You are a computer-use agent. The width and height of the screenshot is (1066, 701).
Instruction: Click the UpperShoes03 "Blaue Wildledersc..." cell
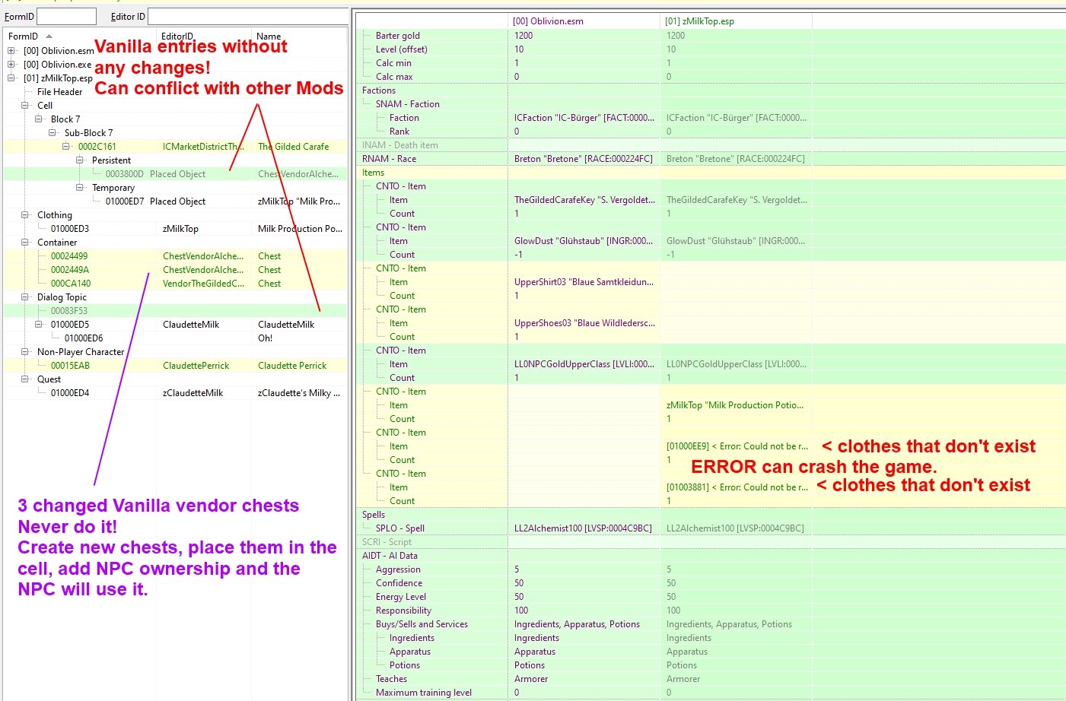(584, 323)
